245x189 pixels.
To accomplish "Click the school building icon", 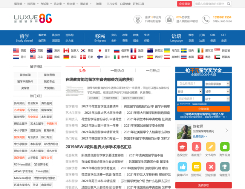I will pyautogui.click(x=169, y=19).
